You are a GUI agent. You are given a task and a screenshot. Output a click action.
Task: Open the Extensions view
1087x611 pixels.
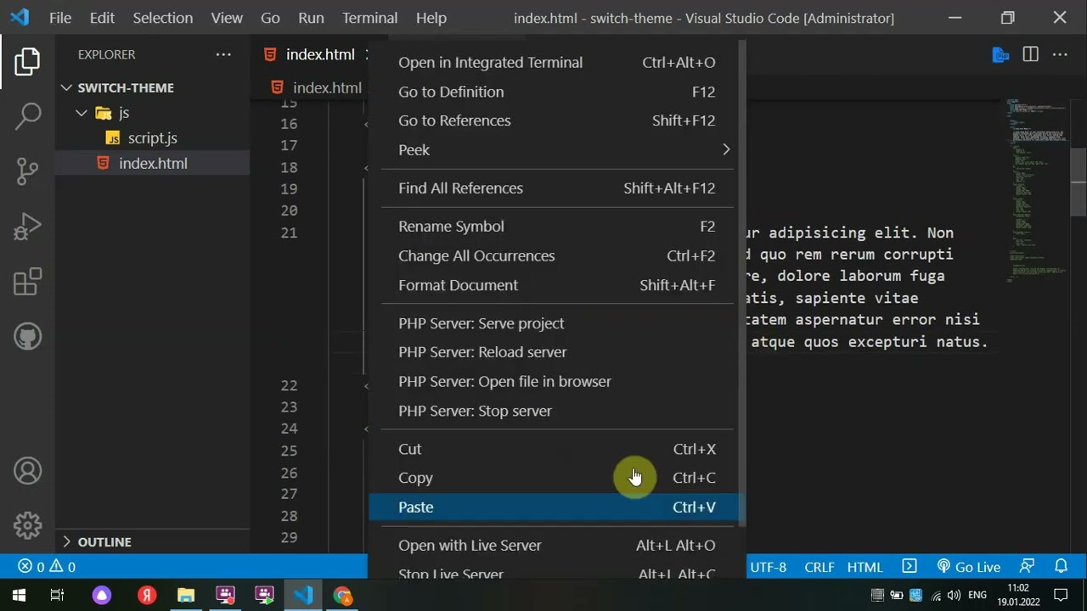tap(27, 282)
